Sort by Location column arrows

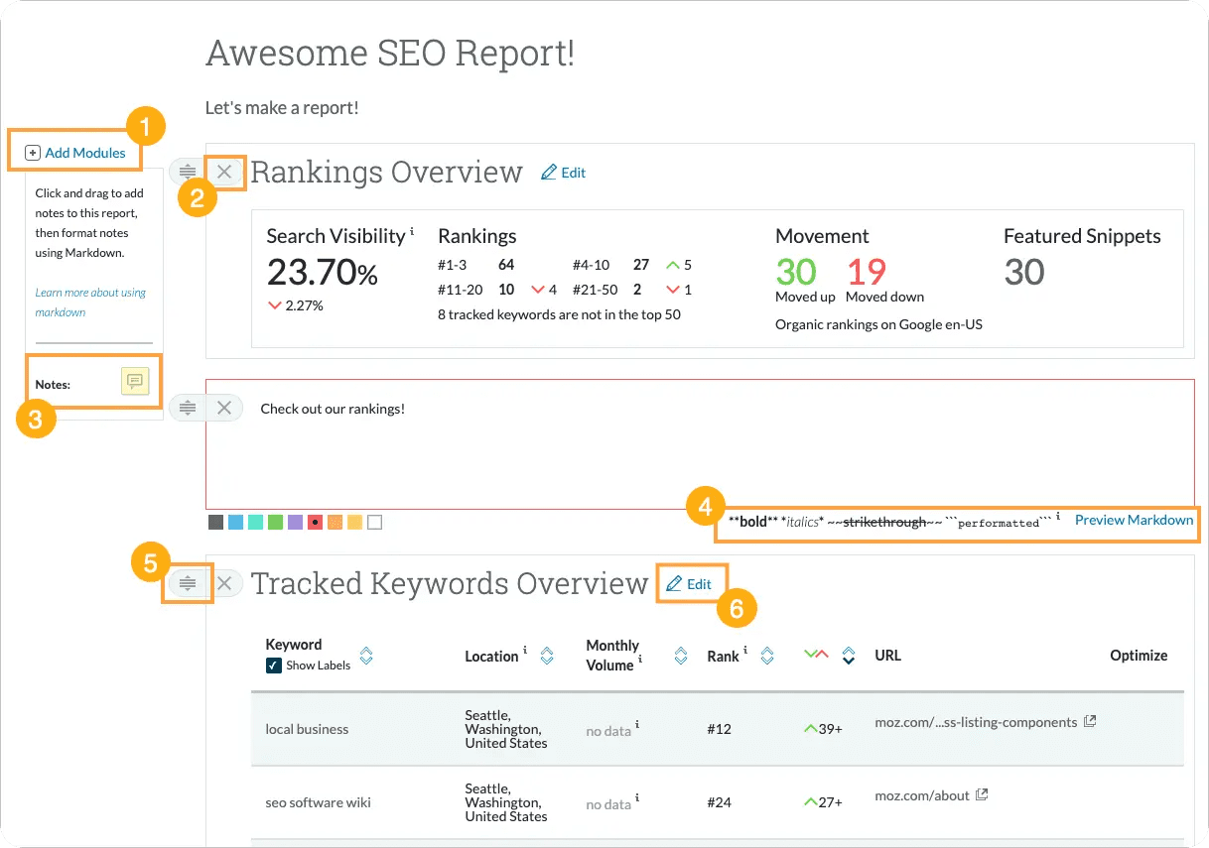545,656
